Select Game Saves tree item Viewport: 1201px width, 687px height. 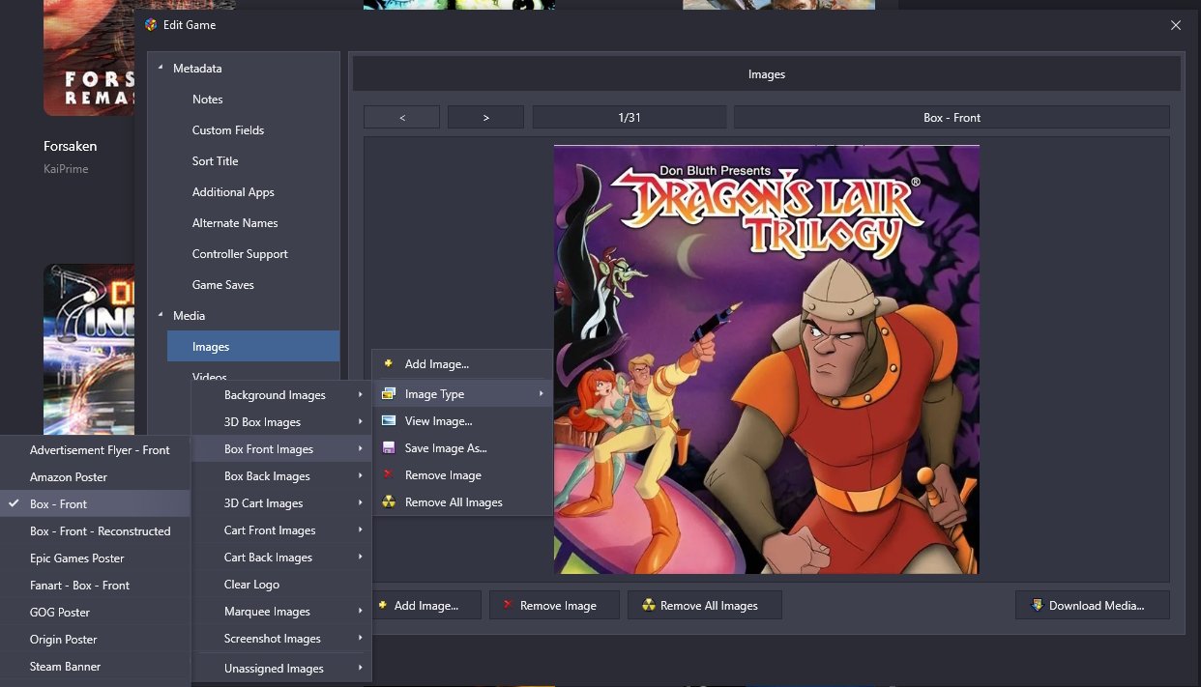pyautogui.click(x=222, y=285)
